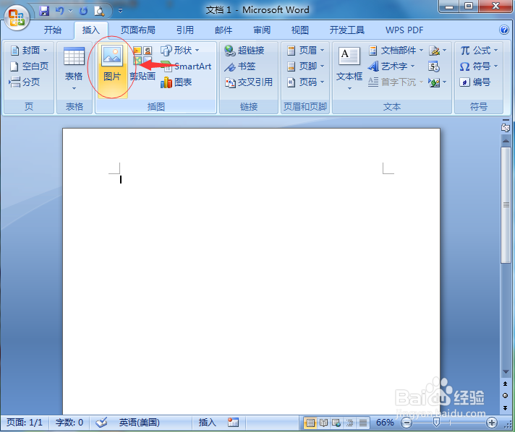Open the 页码 page number dropdown
The height and width of the screenshot is (432, 515).
(306, 82)
